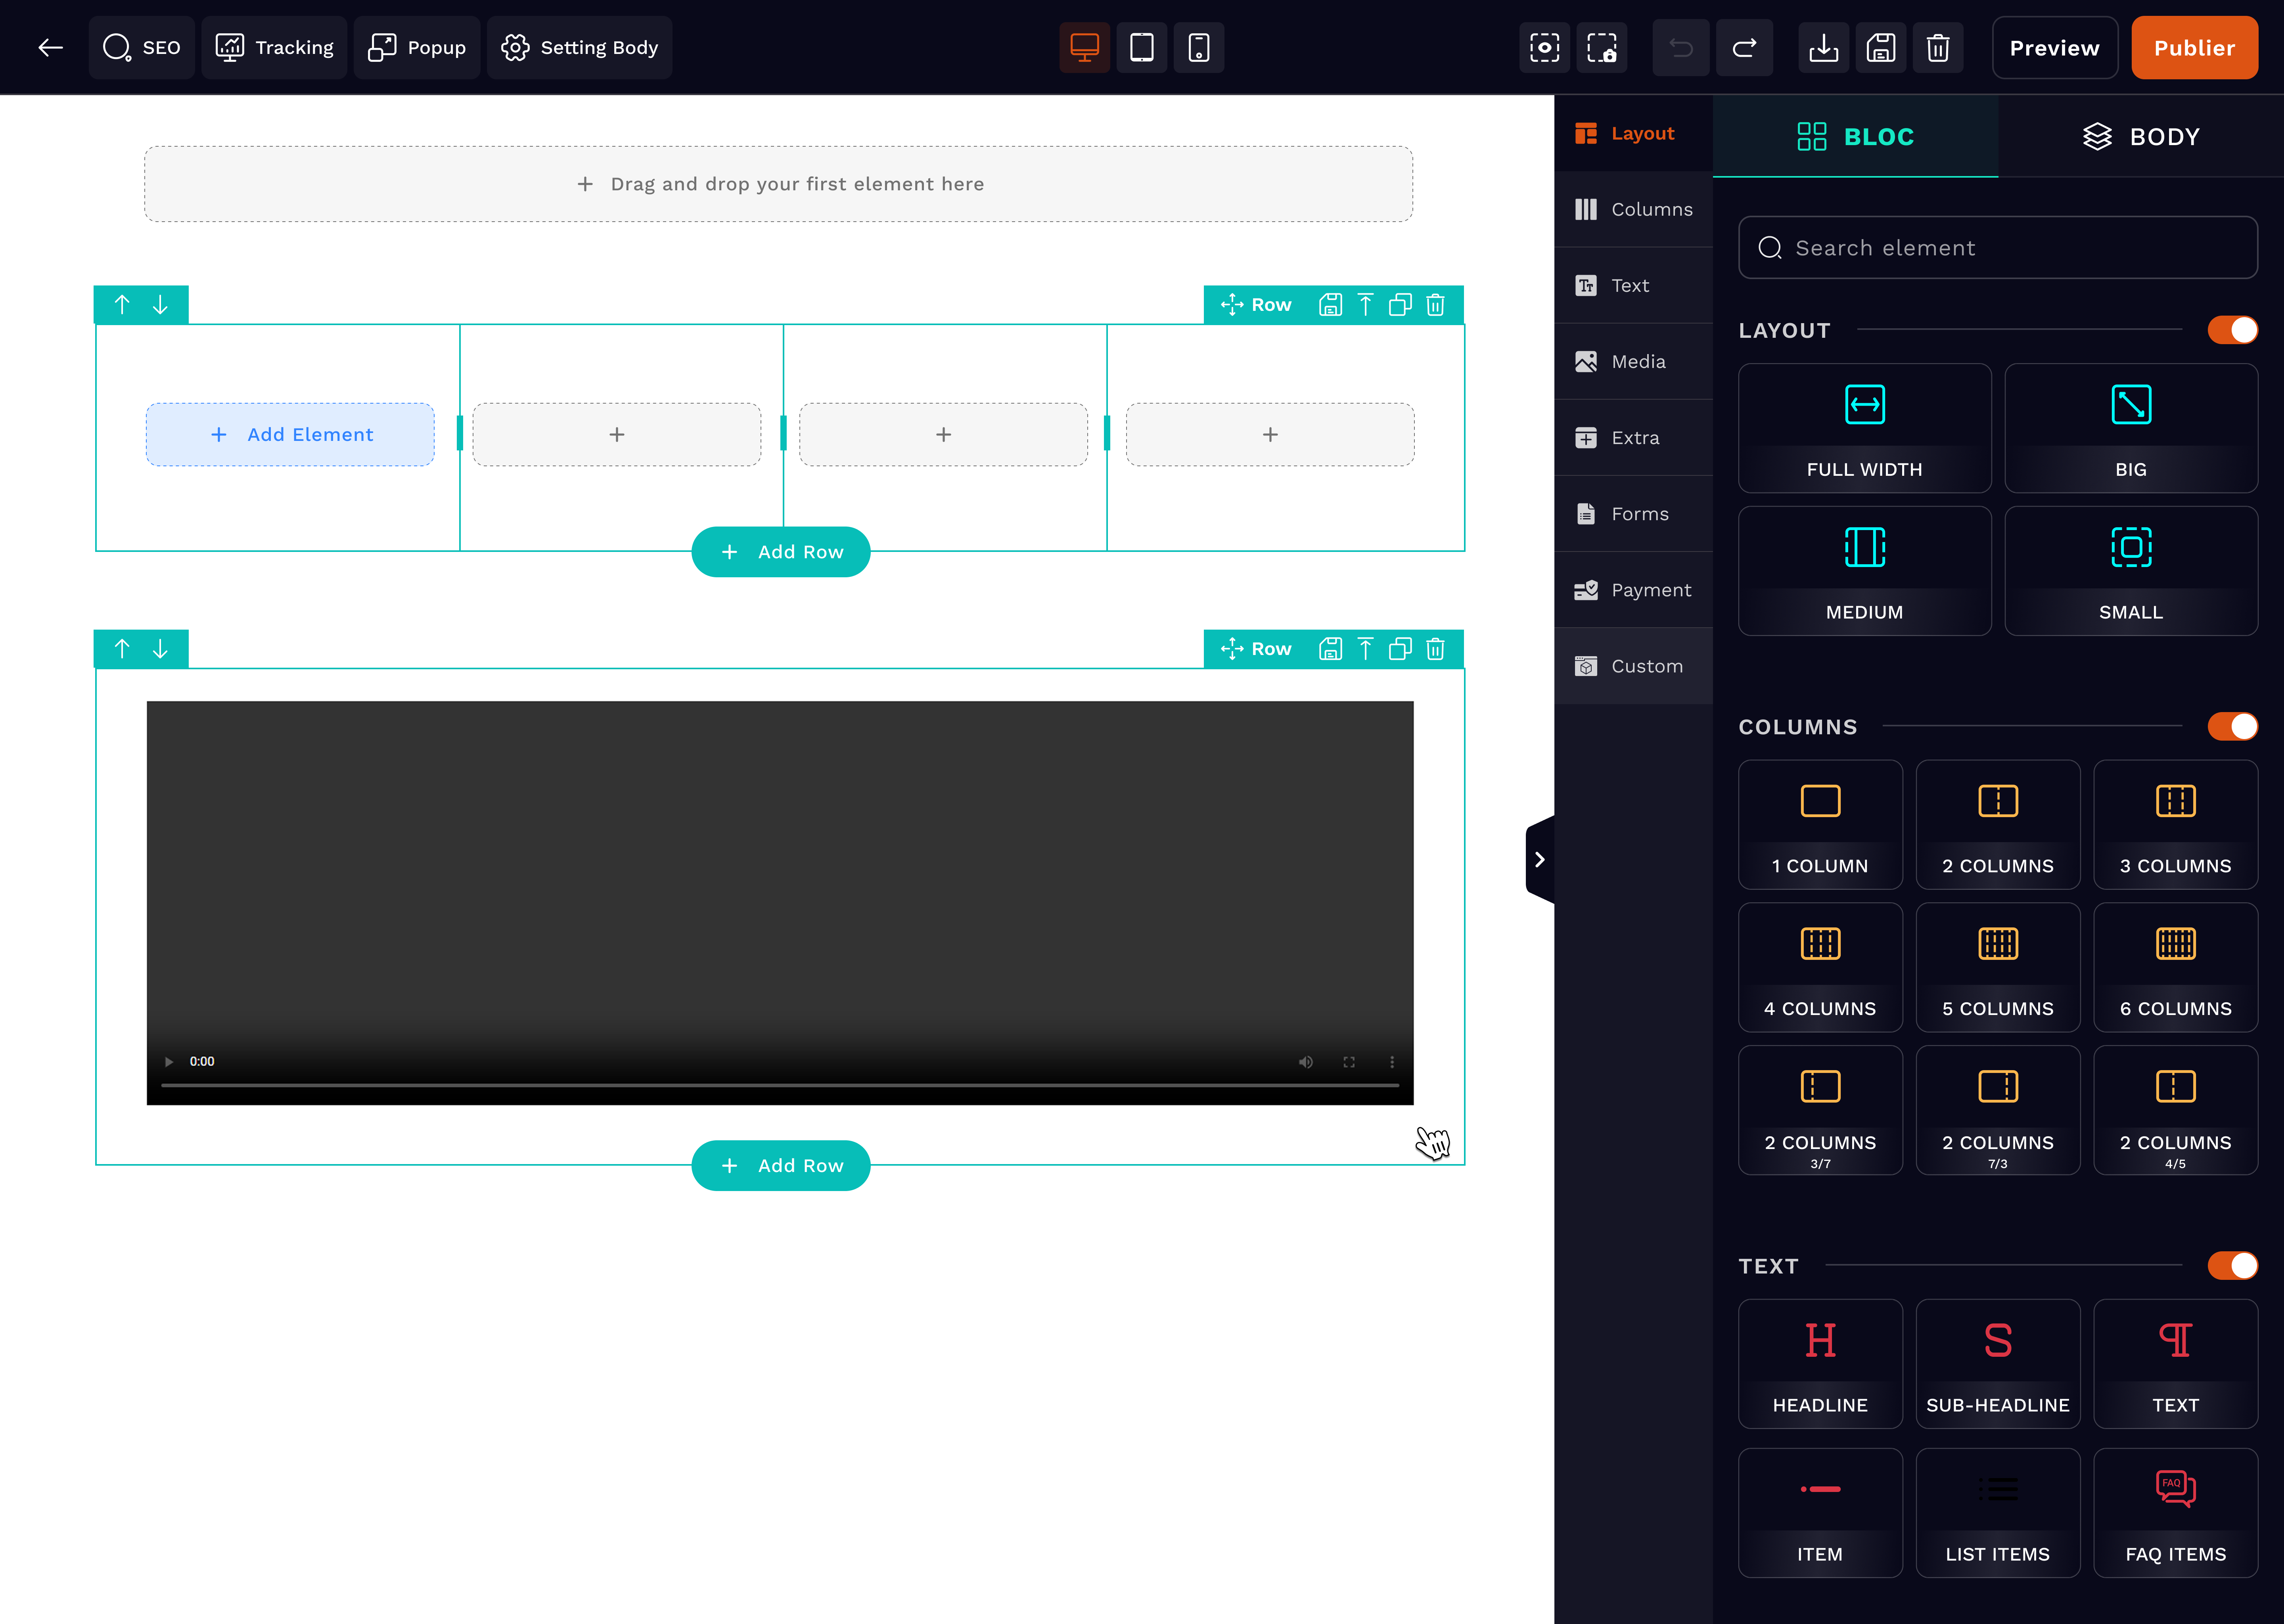Viewport: 2284px width, 1624px height.
Task: Click the Publier button
Action: click(2194, 47)
